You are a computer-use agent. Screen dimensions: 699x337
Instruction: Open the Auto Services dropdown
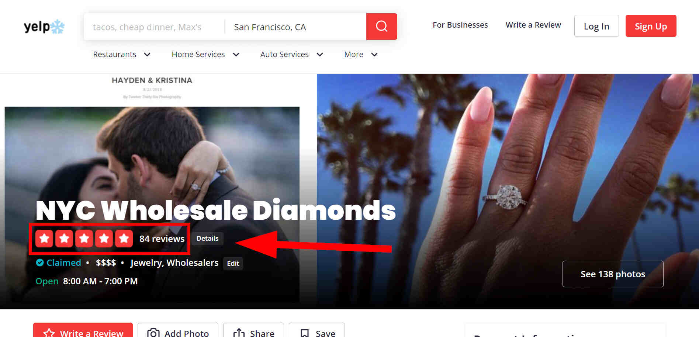pos(292,55)
